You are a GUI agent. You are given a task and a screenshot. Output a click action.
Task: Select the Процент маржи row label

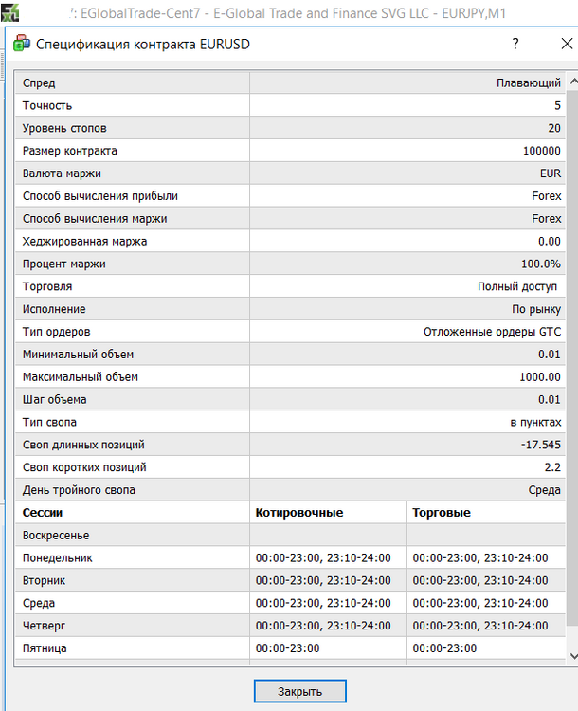click(63, 264)
